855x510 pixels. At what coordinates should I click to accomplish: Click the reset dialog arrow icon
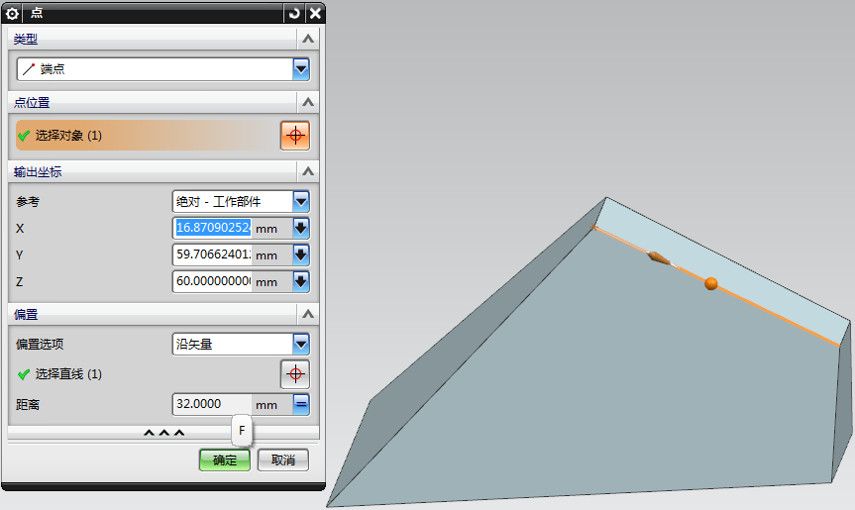tap(294, 13)
